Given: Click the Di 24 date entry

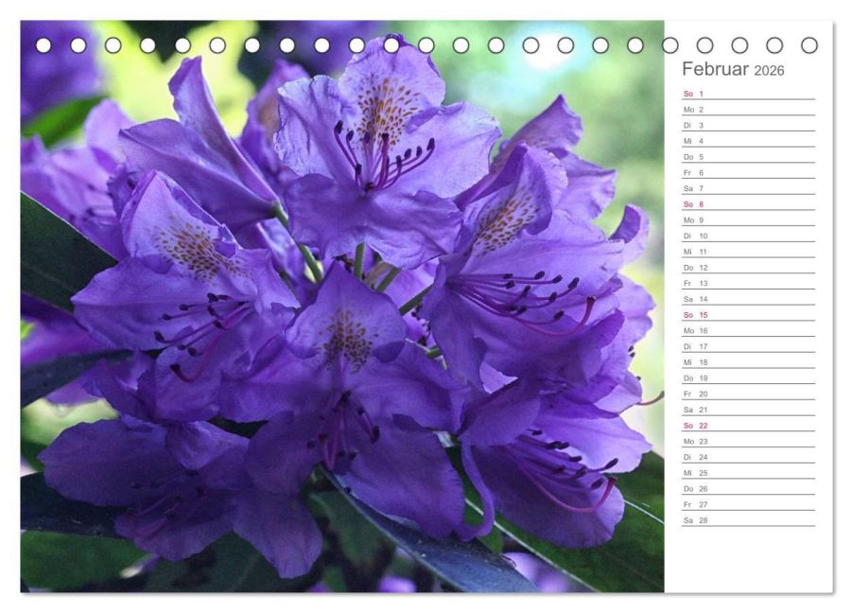Looking at the screenshot, I should (749, 457).
